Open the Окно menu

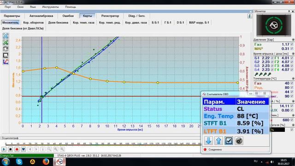[20, 7]
